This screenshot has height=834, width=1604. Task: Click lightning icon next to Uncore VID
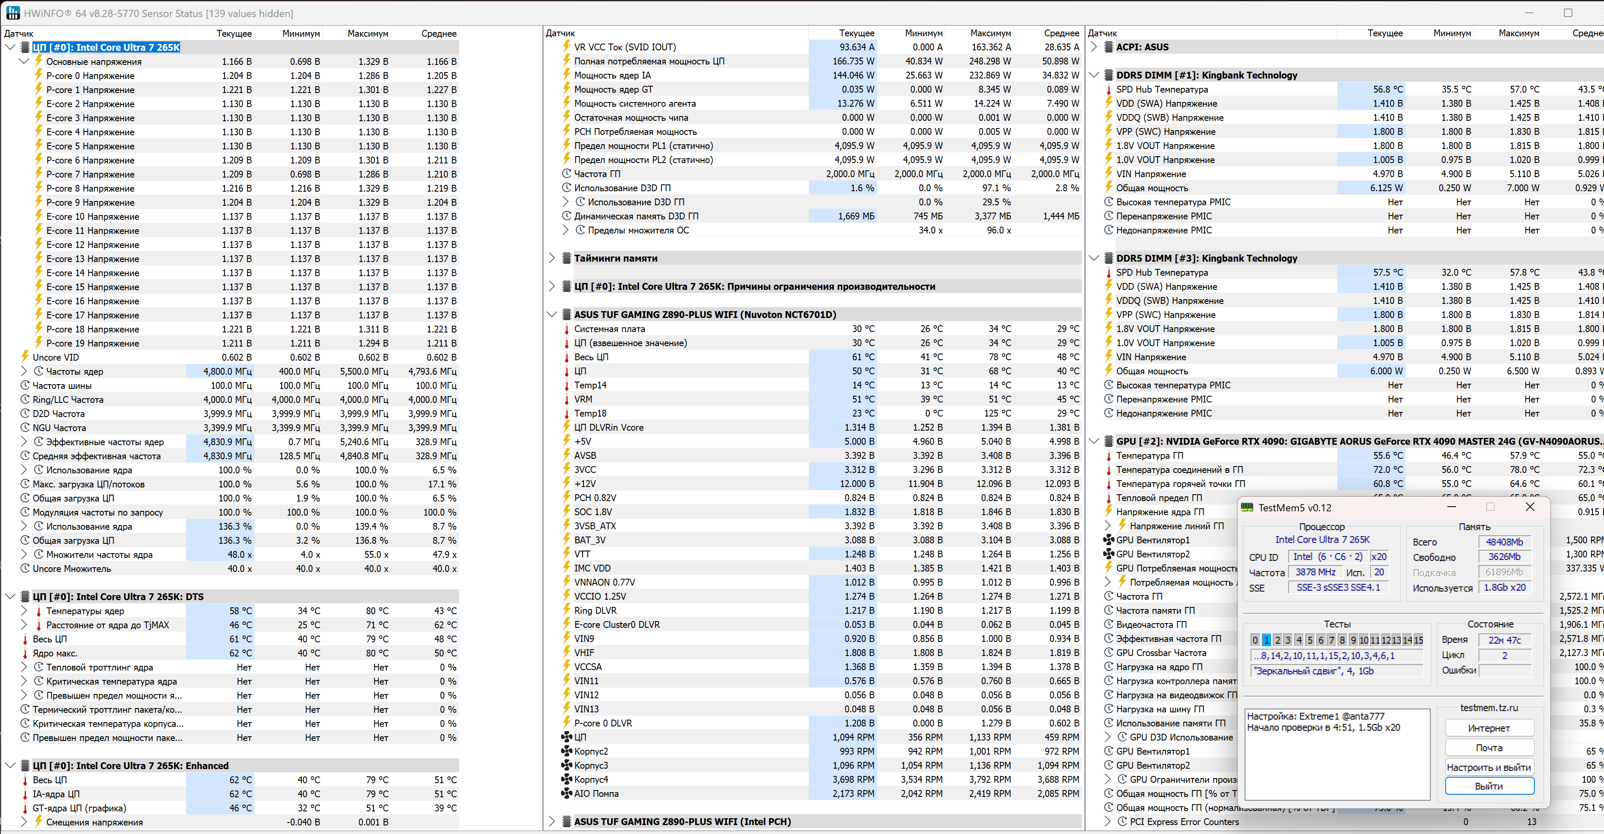tap(25, 357)
